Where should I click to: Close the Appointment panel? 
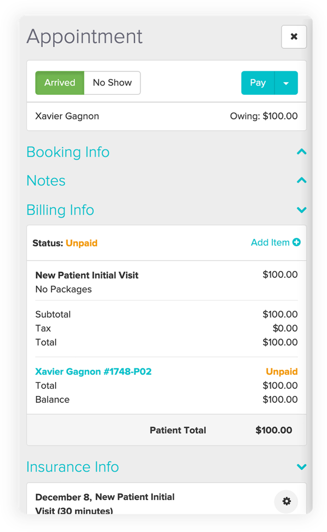pyautogui.click(x=294, y=37)
